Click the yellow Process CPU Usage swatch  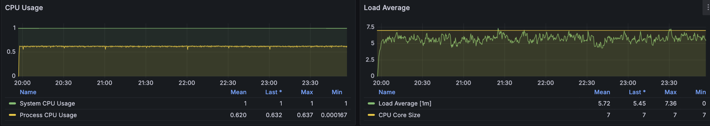coord(12,115)
